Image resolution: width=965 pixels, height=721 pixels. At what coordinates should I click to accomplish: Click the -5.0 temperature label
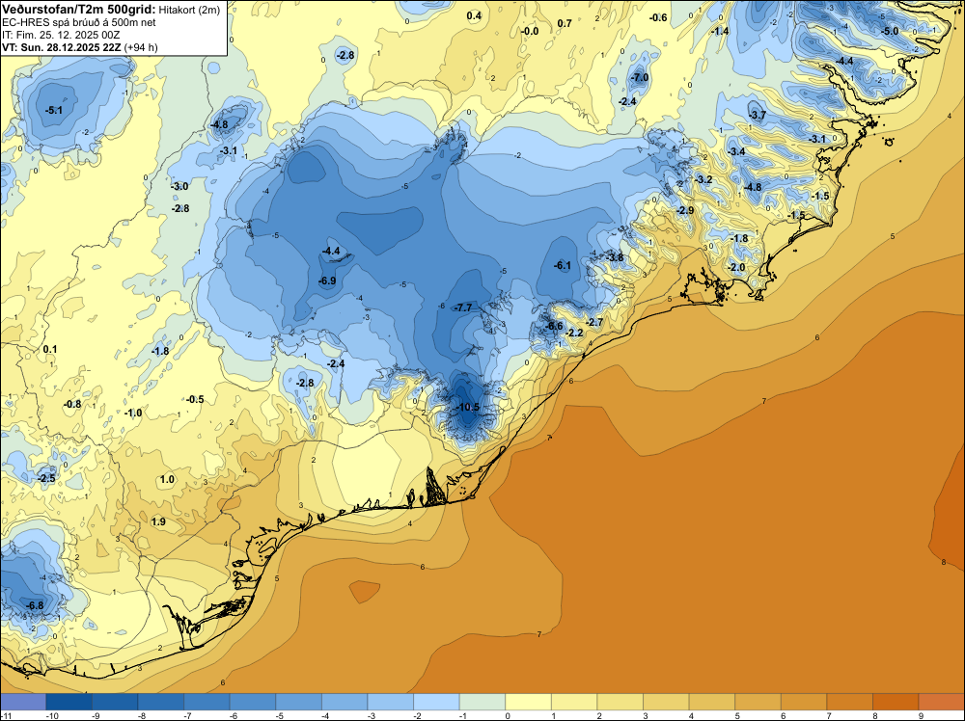click(x=890, y=32)
